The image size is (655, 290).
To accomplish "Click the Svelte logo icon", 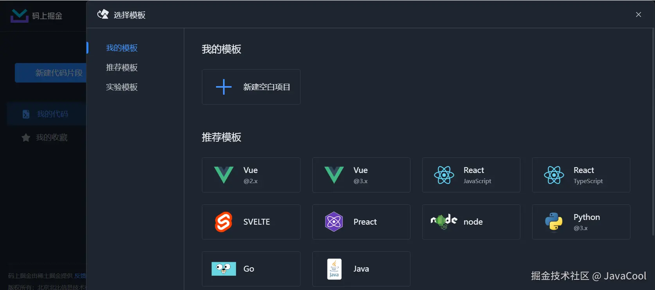I will pyautogui.click(x=224, y=222).
